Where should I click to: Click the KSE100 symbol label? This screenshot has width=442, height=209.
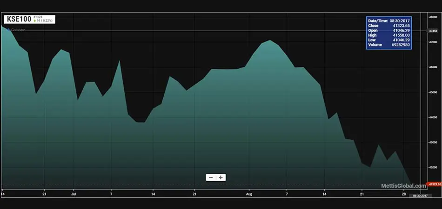tap(18, 19)
